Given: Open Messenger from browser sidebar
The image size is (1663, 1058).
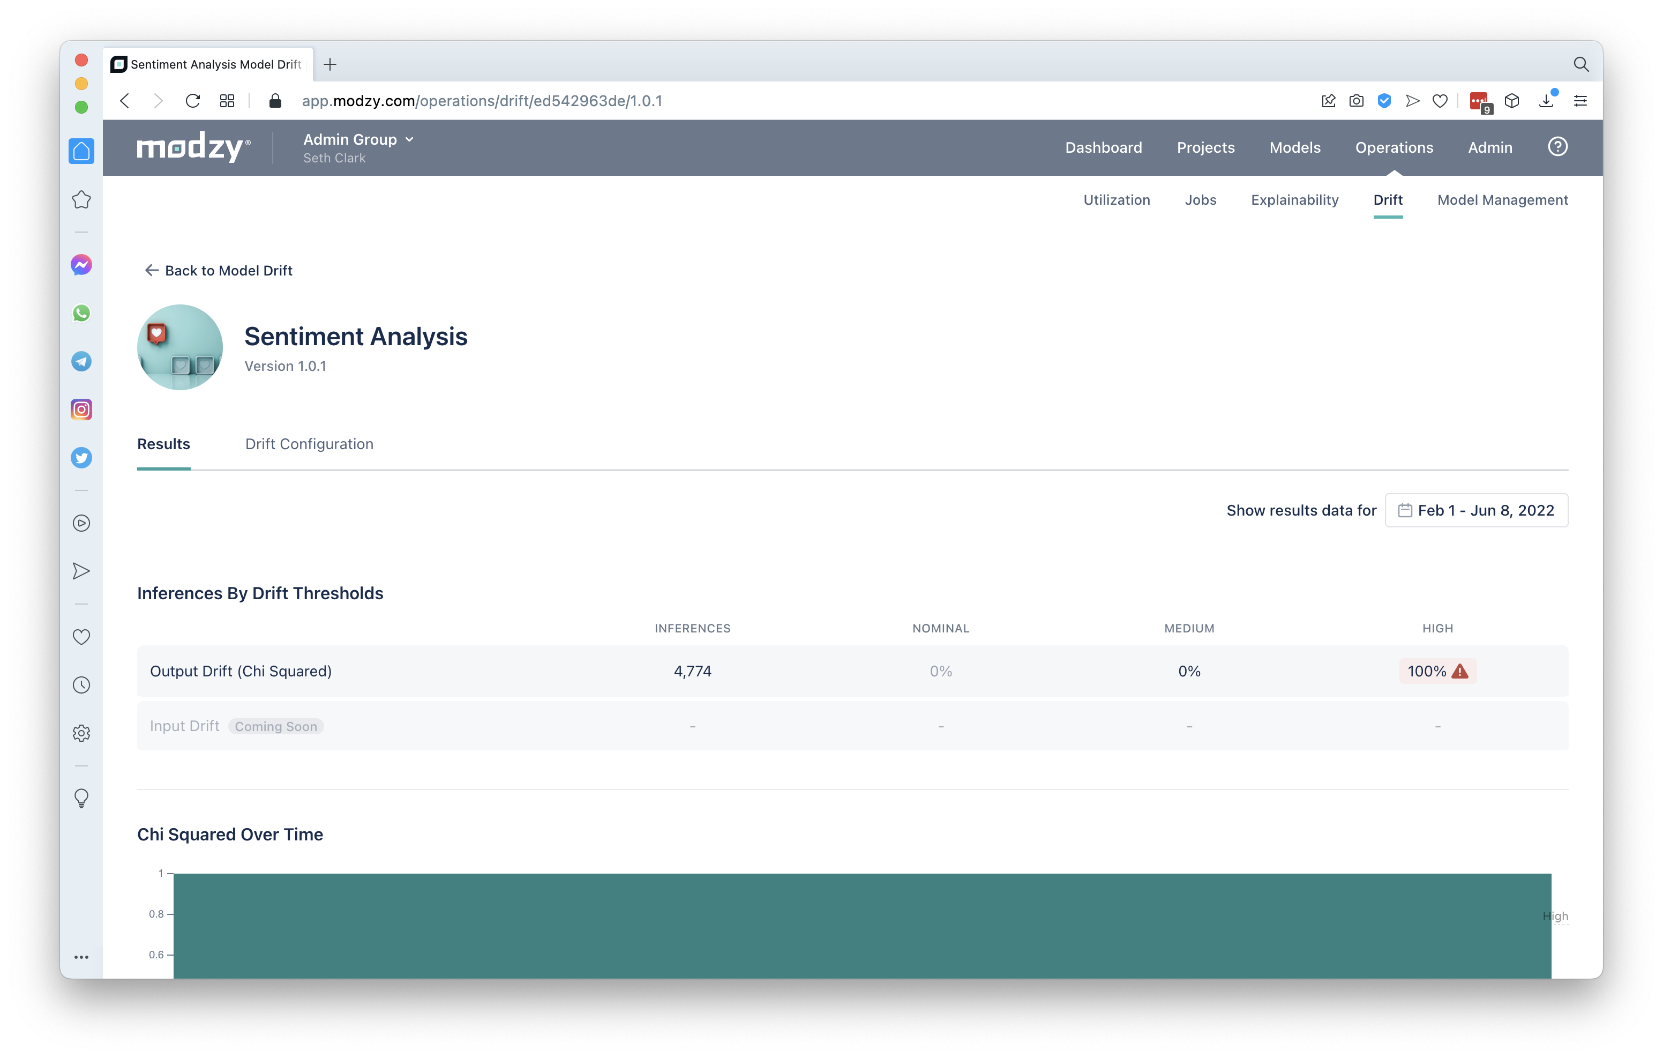Looking at the screenshot, I should pyautogui.click(x=81, y=265).
